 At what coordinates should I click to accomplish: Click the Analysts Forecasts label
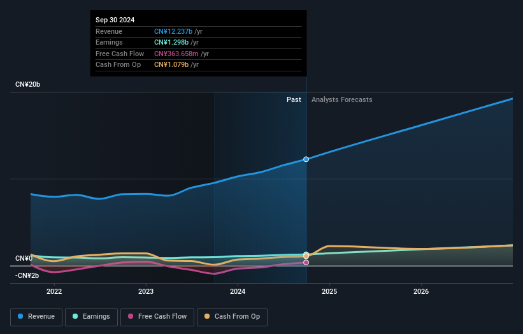pos(342,99)
